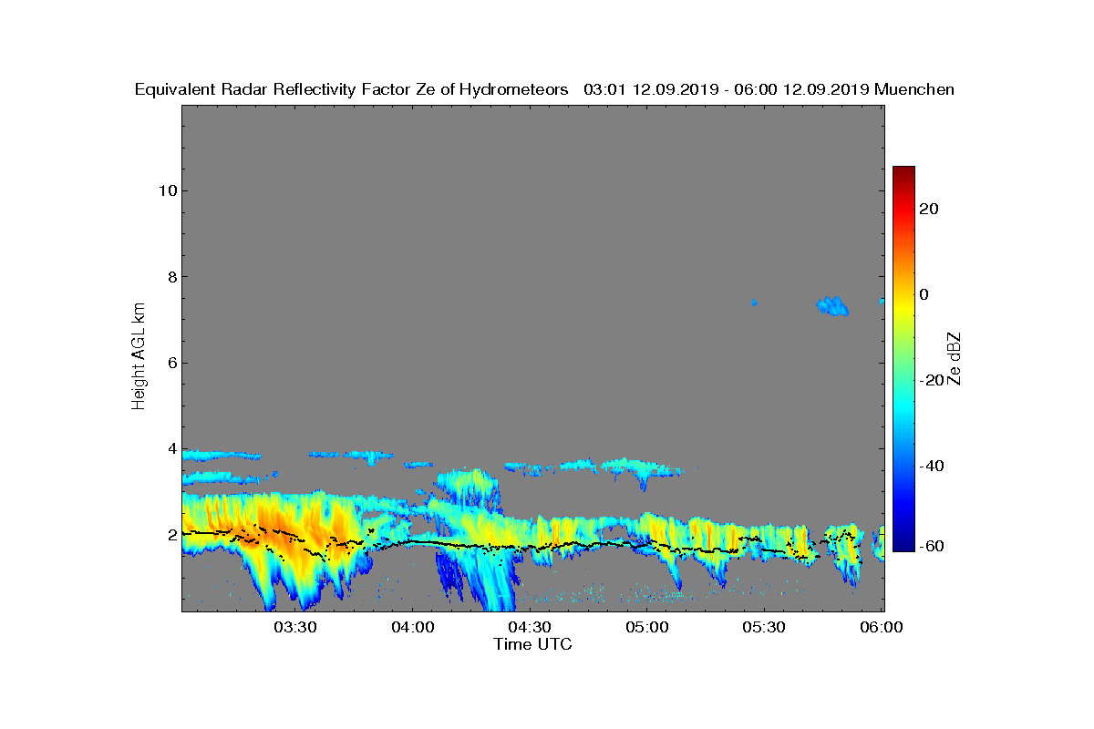Click the 05:30 time tick label
Viewport: 1094px width, 729px height.
(x=764, y=628)
